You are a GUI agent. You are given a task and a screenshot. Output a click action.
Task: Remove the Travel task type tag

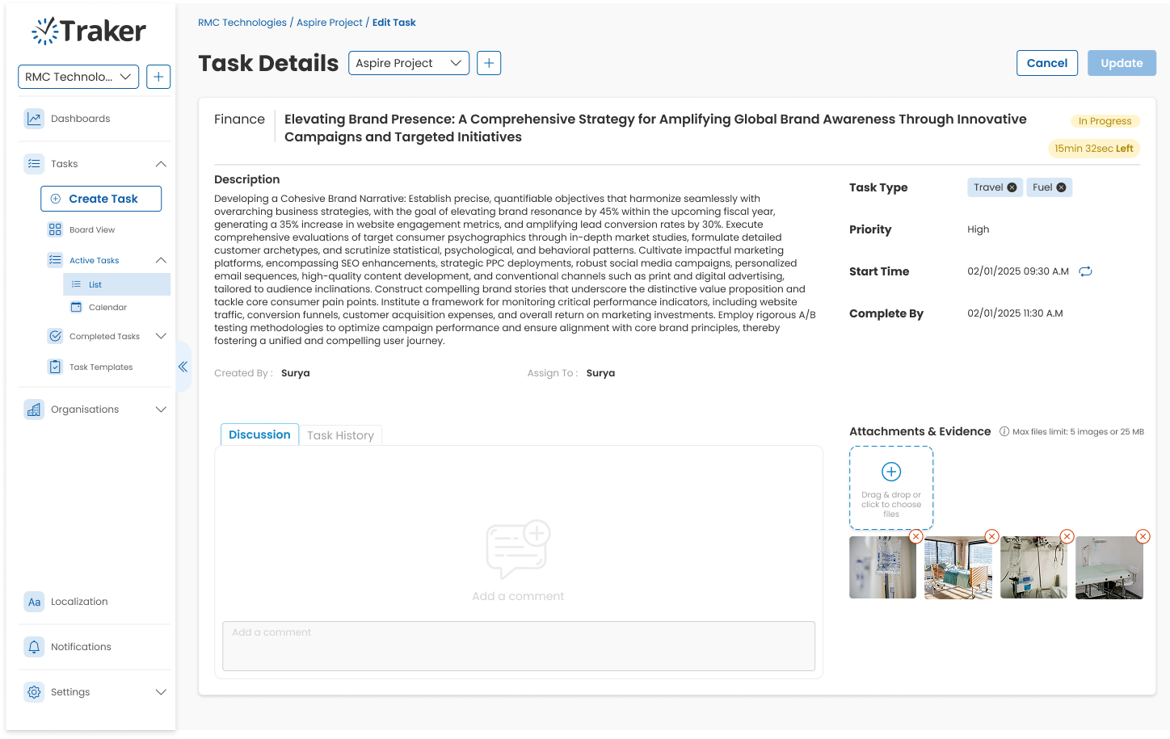[1012, 187]
